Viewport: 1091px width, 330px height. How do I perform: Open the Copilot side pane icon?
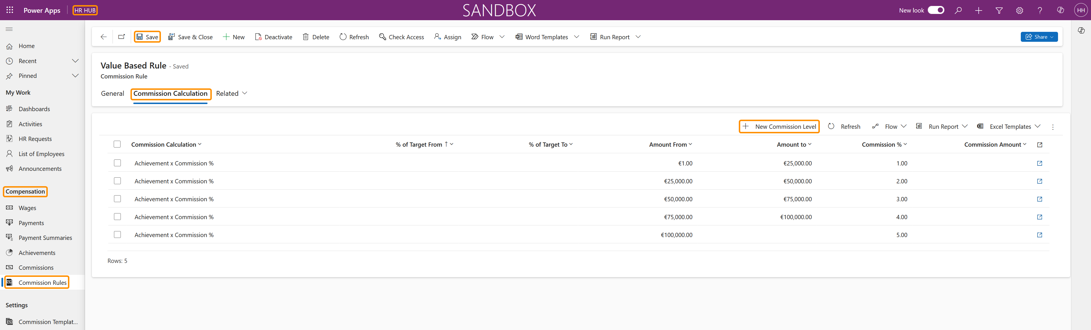point(1081,30)
